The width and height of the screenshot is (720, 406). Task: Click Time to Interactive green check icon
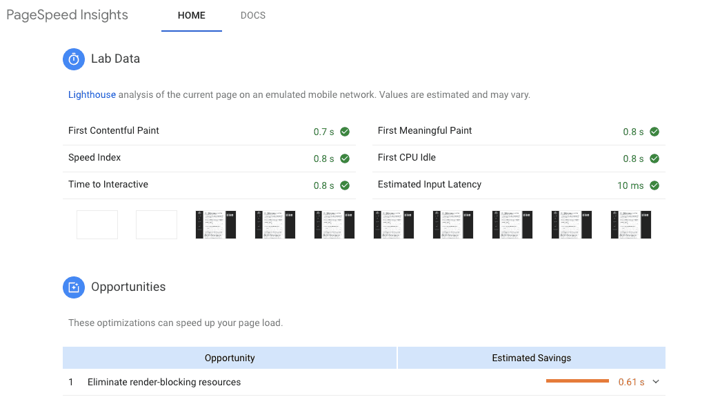(345, 185)
